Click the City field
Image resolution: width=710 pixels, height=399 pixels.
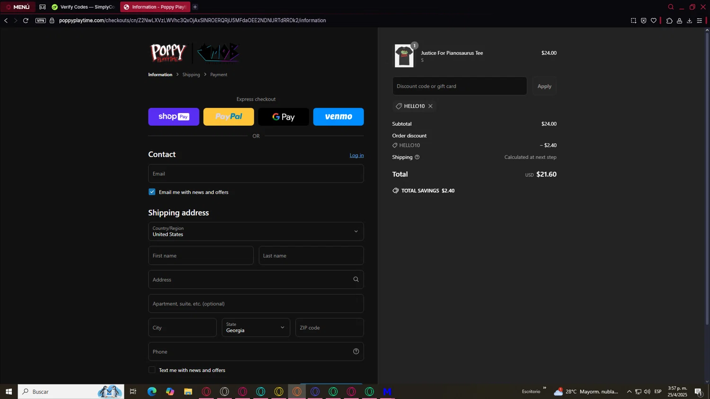pos(182,328)
